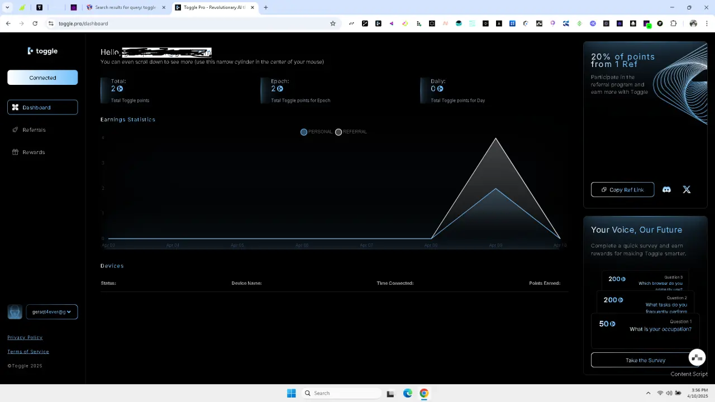
Task: Open Task View icon in taskbar
Action: pyautogui.click(x=390, y=393)
